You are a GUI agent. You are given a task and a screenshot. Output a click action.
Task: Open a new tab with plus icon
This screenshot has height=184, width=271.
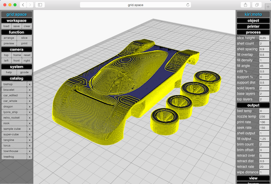click(268, 7)
